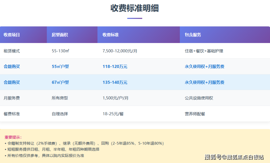The width and height of the screenshot is (270, 163).
Task: Select 会籍购买 in the 67㎡户型 row
Action: coord(12,82)
